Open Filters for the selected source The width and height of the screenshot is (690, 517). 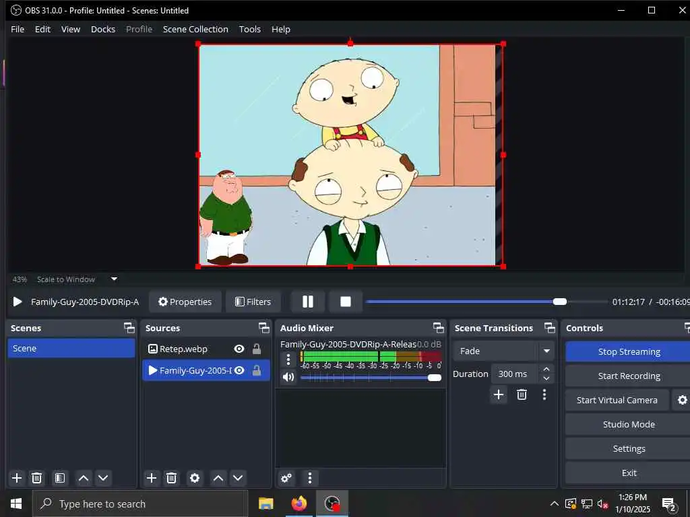coord(253,302)
